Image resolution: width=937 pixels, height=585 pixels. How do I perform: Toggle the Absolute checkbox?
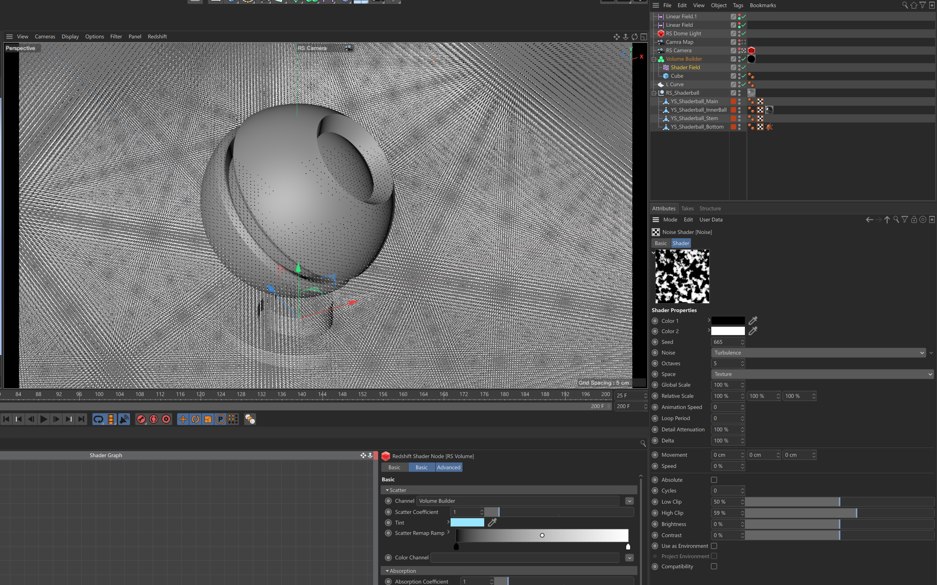pyautogui.click(x=714, y=480)
